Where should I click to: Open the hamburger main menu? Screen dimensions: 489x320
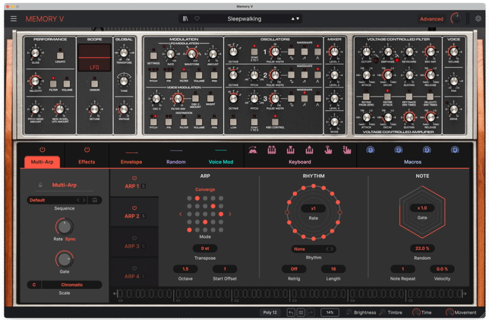(13, 19)
